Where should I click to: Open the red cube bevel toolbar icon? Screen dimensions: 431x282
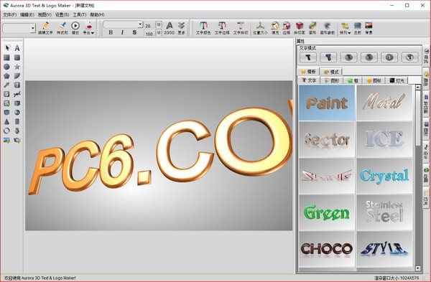click(300, 28)
